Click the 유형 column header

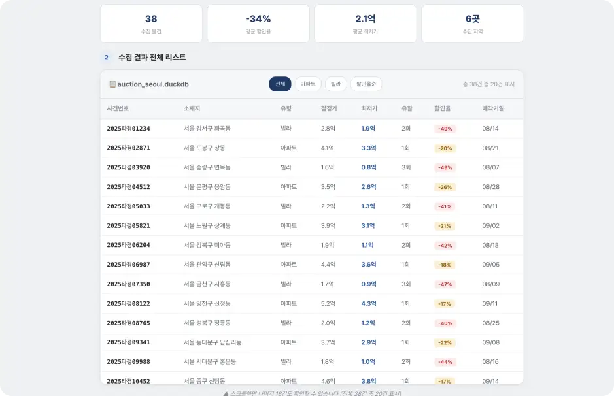(286, 108)
